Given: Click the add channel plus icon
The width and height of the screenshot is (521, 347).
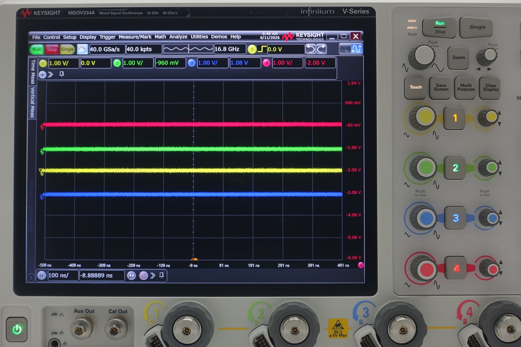Looking at the screenshot, I should pos(42,75).
